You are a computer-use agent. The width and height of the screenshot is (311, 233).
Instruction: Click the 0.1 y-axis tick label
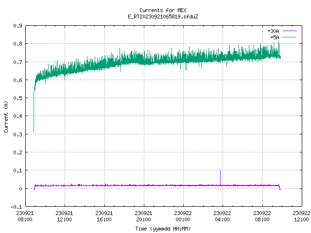18,170
